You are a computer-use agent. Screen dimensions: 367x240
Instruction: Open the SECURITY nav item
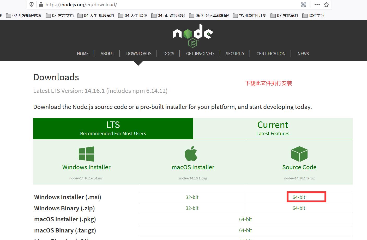pos(235,54)
